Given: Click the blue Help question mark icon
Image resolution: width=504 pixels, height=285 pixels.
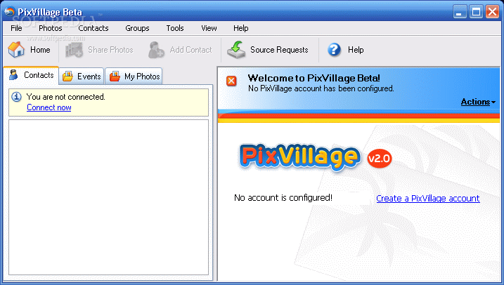Looking at the screenshot, I should coord(335,50).
